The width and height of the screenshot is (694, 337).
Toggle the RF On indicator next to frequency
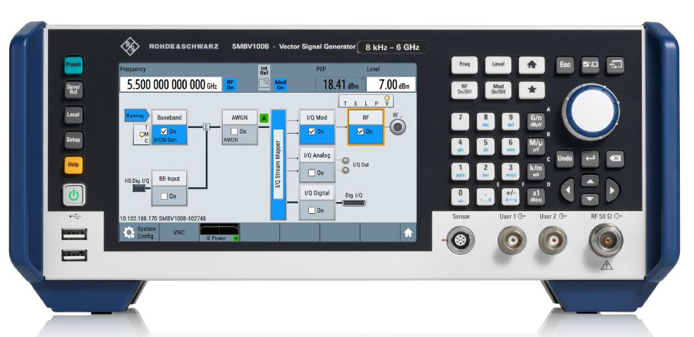click(230, 84)
